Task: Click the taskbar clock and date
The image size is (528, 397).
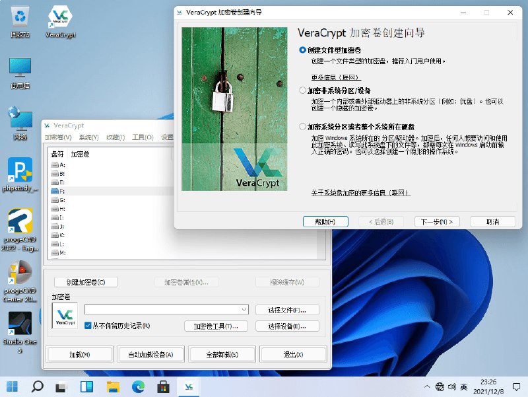Action: pyautogui.click(x=488, y=386)
